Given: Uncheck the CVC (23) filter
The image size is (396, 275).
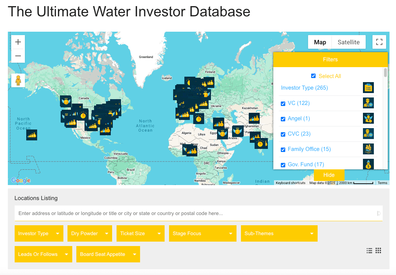Looking at the screenshot, I should pyautogui.click(x=283, y=134).
